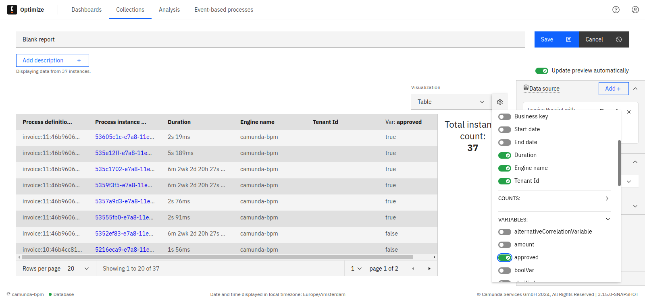The width and height of the screenshot is (645, 302).
Task: Switch to the Analysis tab
Action: click(x=169, y=10)
